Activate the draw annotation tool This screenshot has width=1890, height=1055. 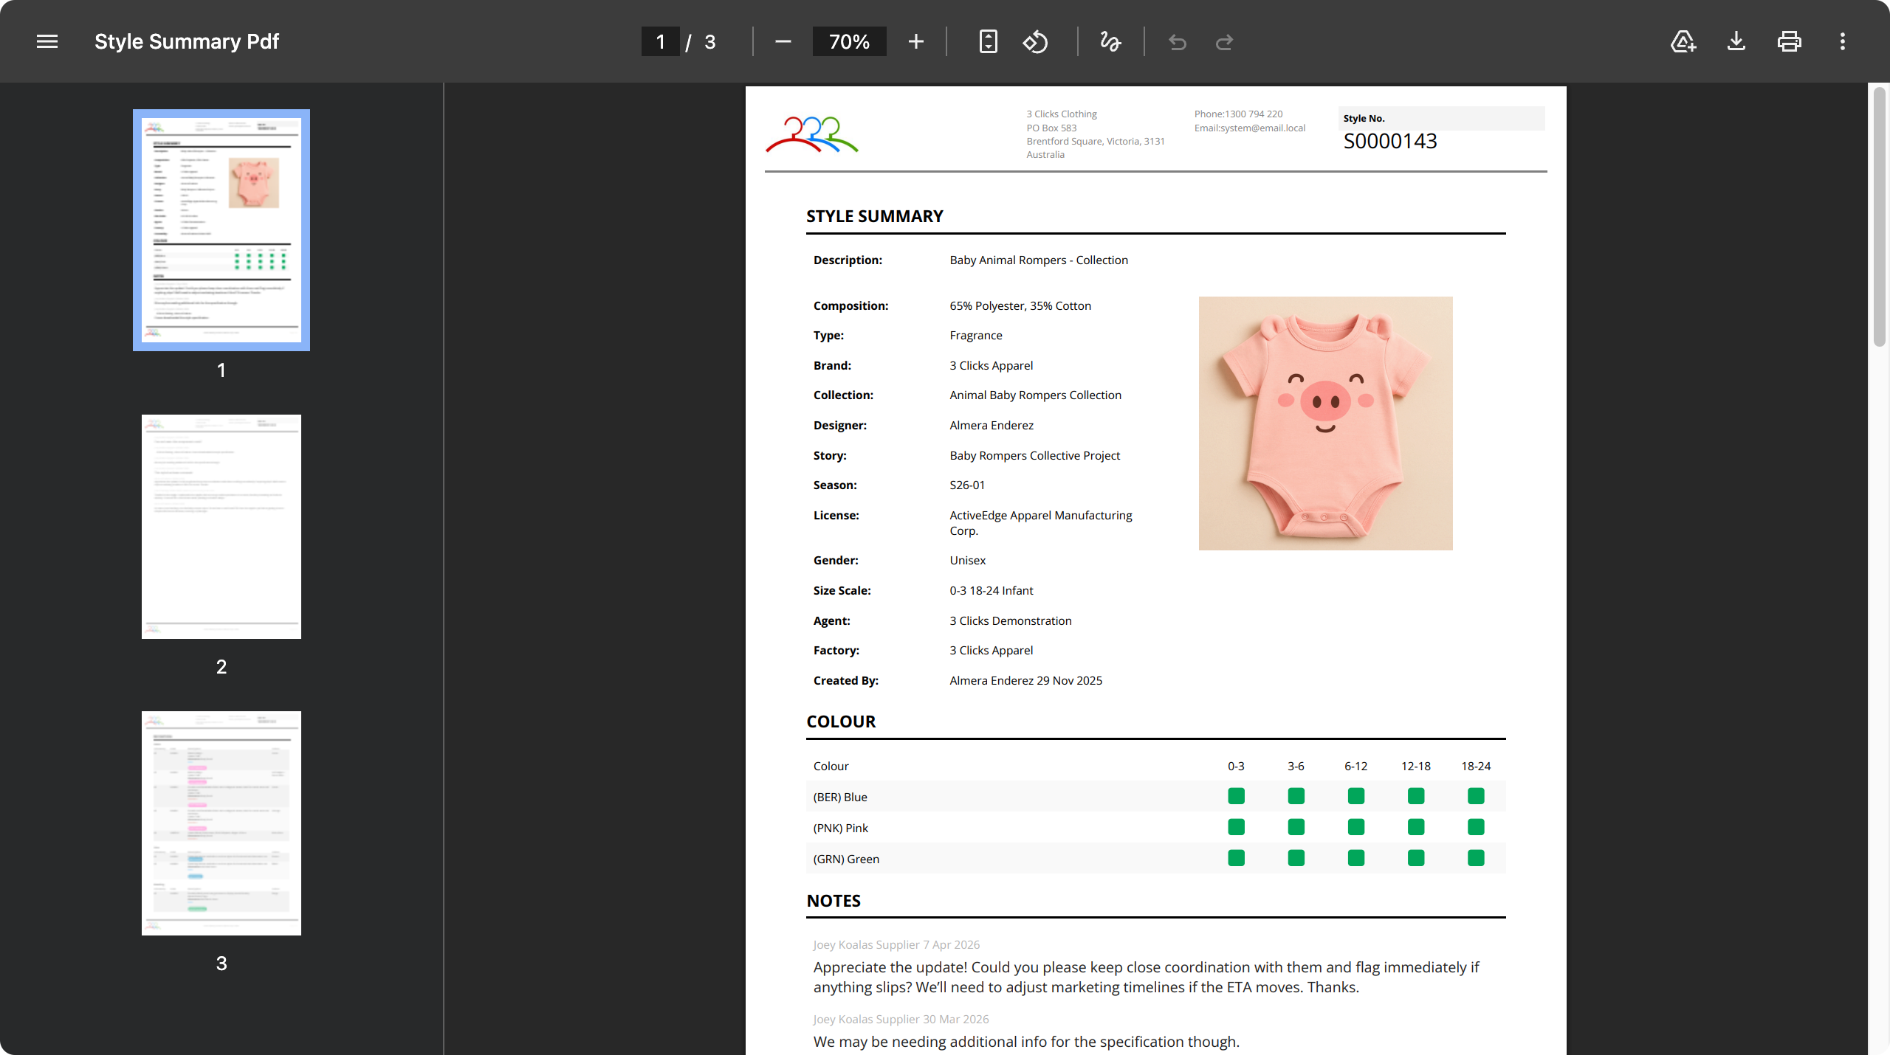[x=1110, y=41]
